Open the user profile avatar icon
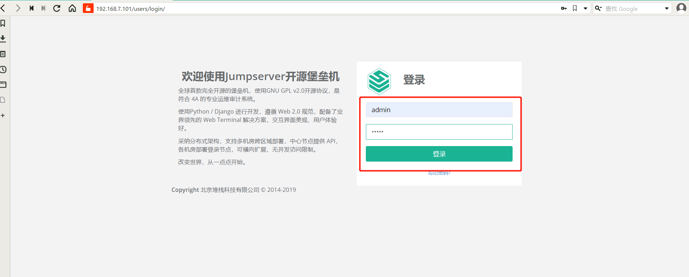Screen dimensions: 689x277 681,8
